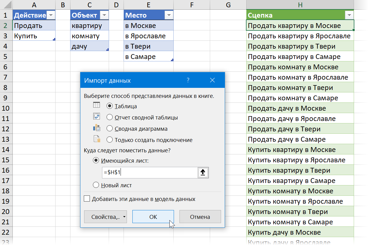Select column C header

coord(89,5)
